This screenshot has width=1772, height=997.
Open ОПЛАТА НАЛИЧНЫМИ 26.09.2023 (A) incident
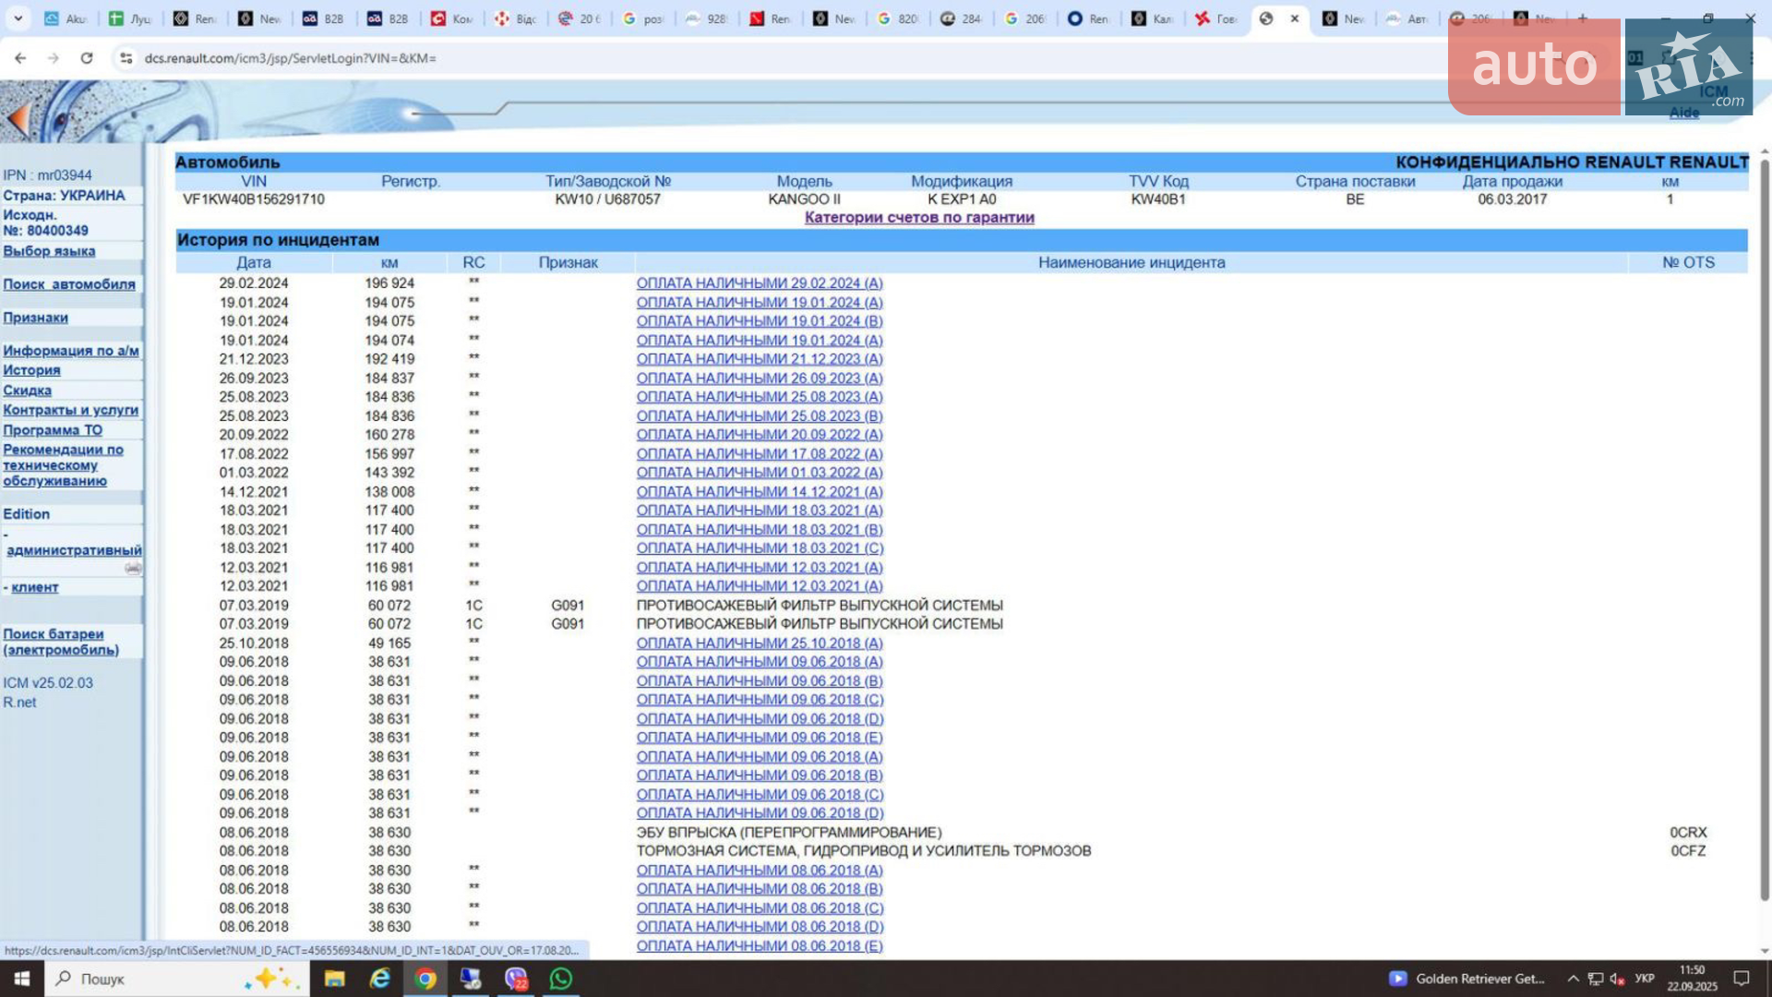coord(760,378)
